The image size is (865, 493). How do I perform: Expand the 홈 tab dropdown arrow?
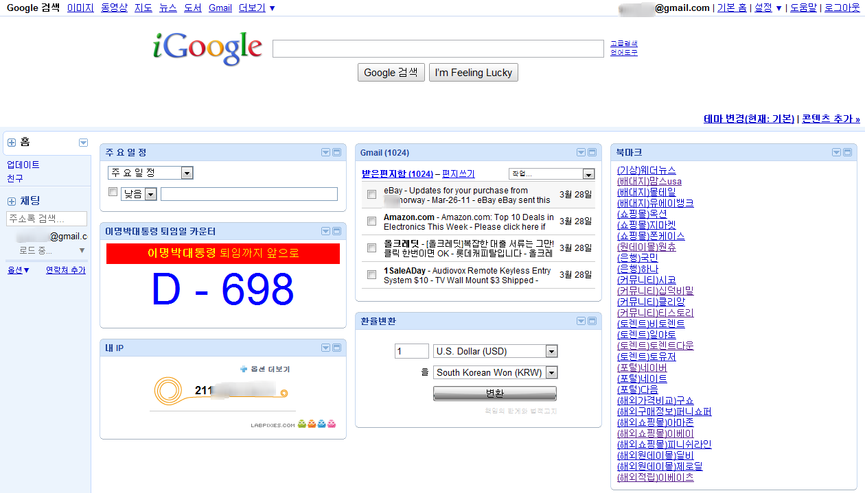pos(83,143)
